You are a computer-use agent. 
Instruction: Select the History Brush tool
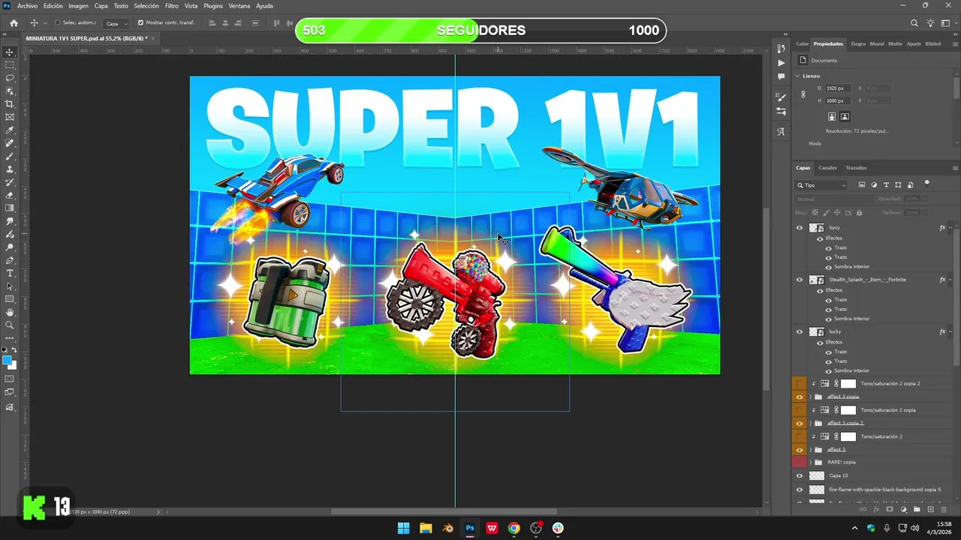point(10,182)
